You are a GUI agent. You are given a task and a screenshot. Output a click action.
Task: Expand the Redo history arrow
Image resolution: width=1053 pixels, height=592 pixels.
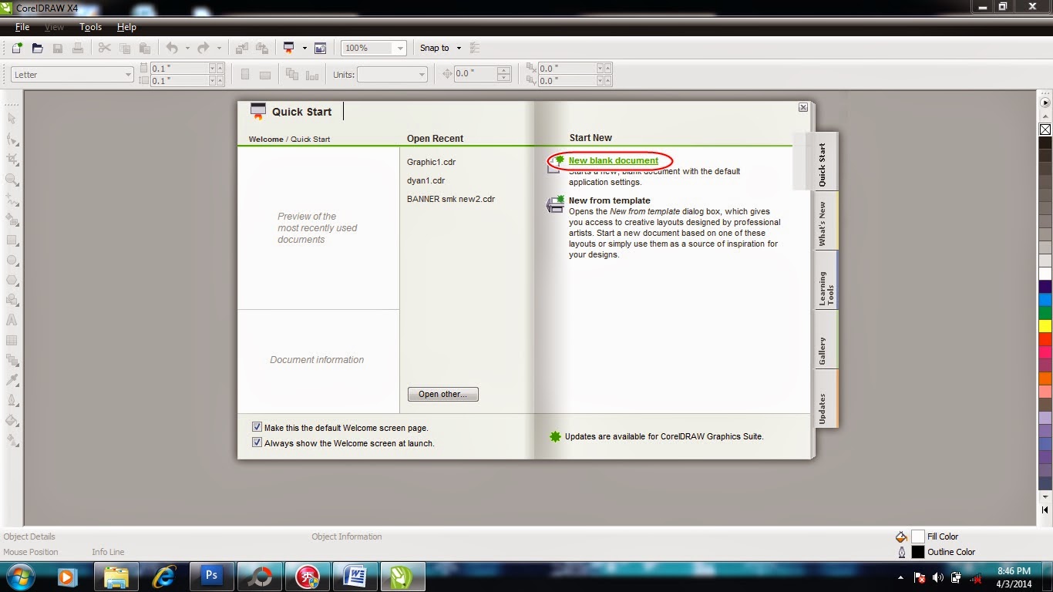(219, 48)
